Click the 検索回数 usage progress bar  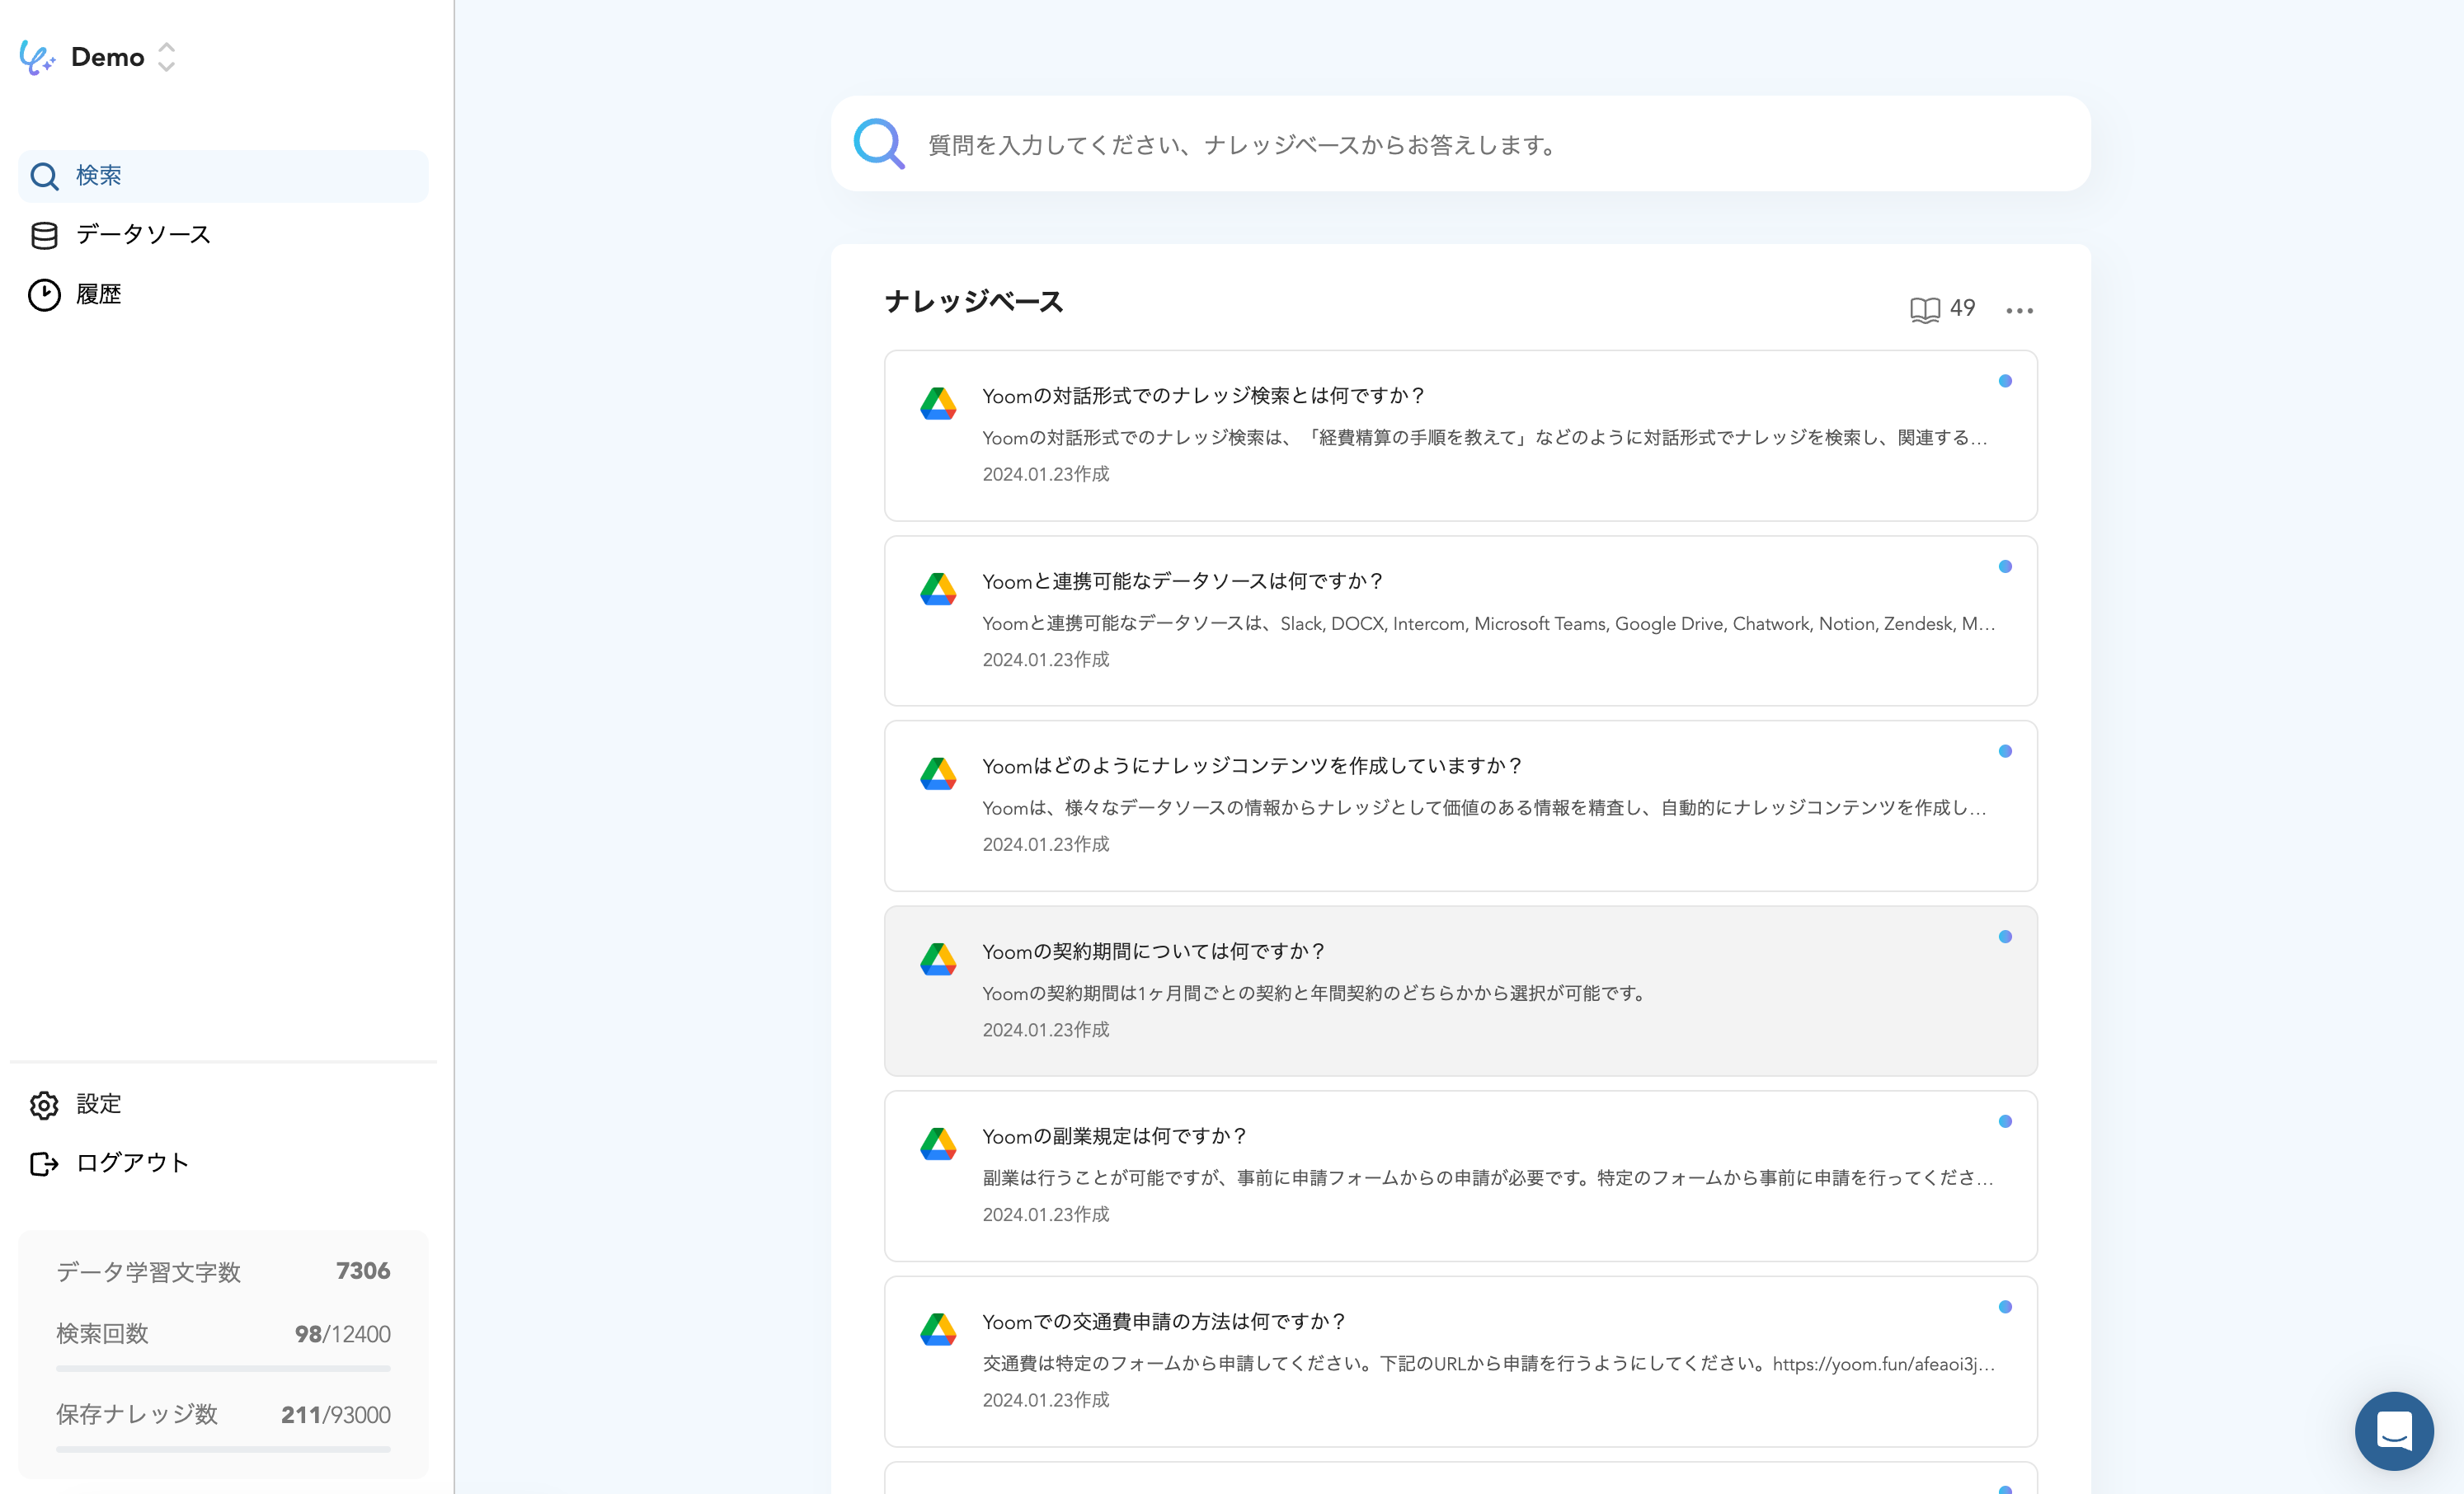tap(222, 1367)
